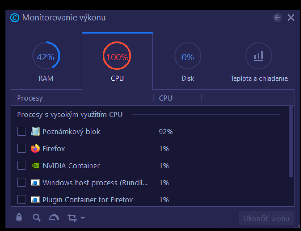Switch to the RAM tab
Image resolution: width=301 pixels, height=231 pixels.
[x=46, y=61]
